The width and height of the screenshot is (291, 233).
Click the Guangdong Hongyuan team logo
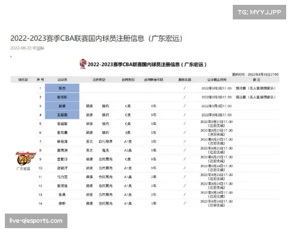tap(26, 158)
